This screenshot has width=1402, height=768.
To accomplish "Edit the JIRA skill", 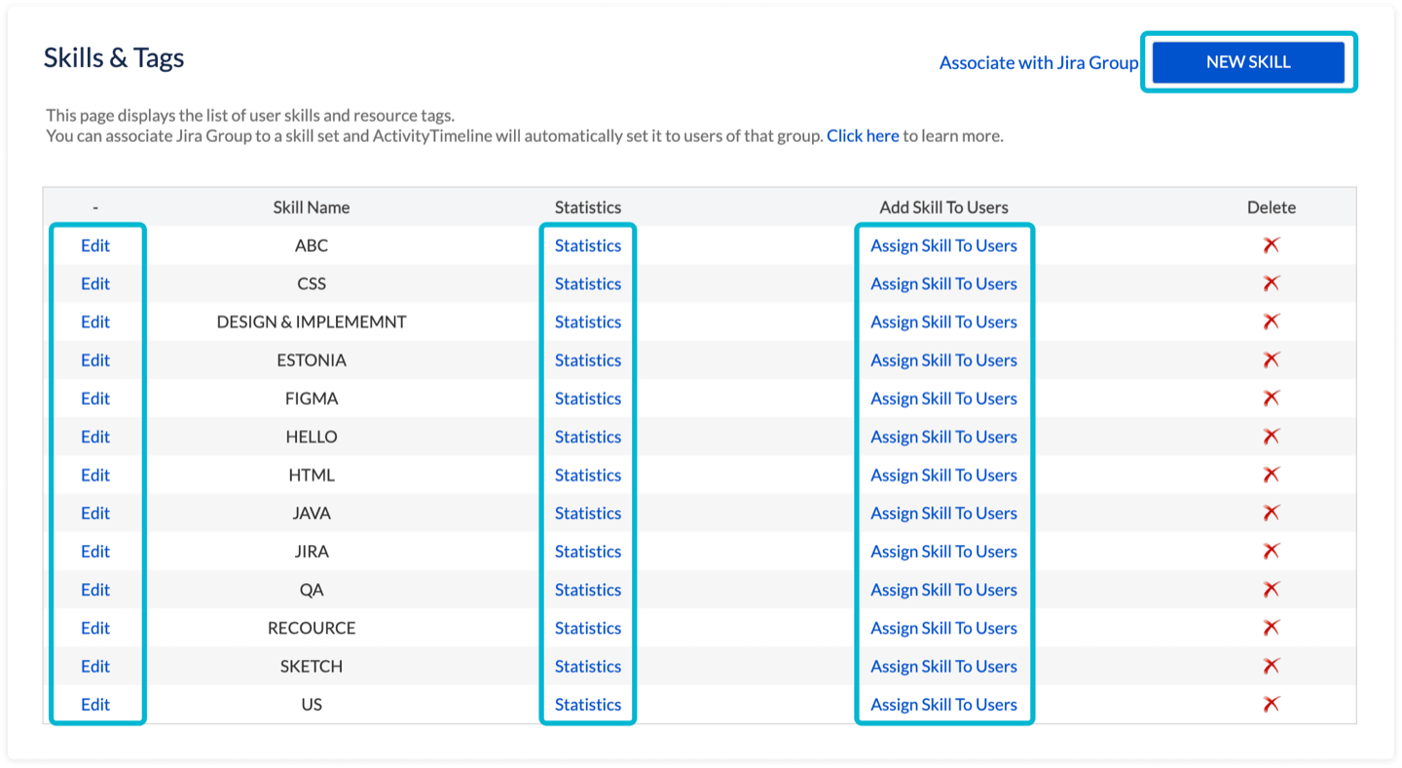I will pyautogui.click(x=95, y=551).
